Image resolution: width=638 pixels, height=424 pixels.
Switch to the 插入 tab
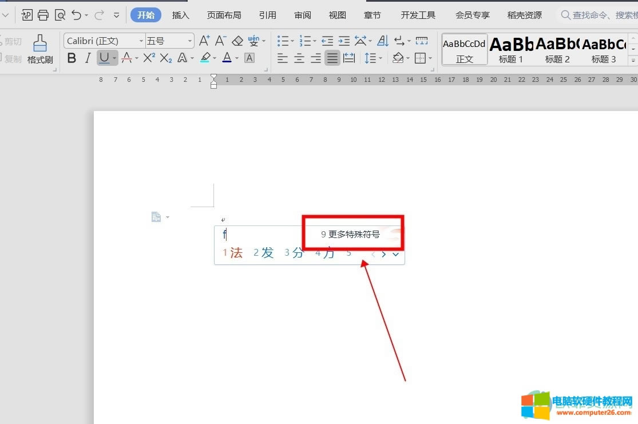click(x=180, y=15)
